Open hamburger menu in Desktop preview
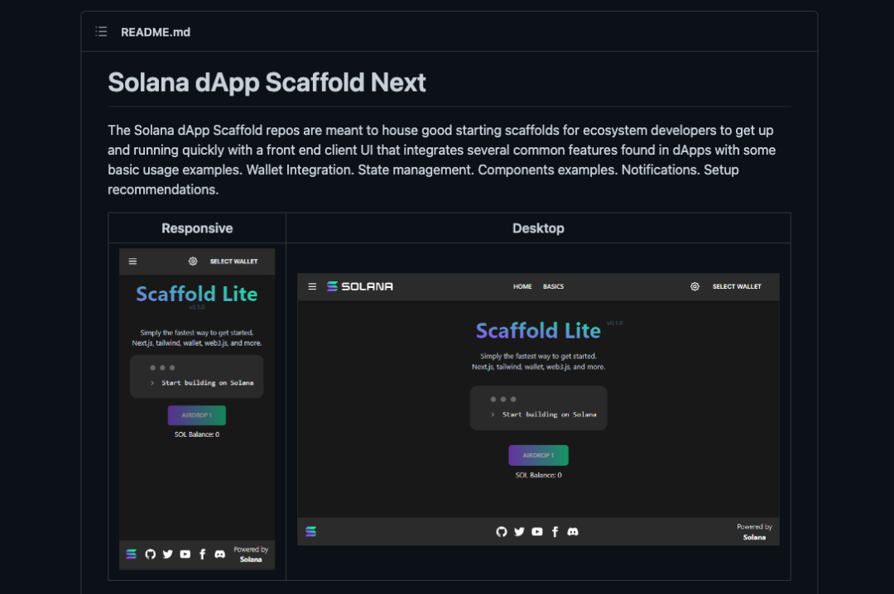894x594 pixels. pyautogui.click(x=312, y=286)
